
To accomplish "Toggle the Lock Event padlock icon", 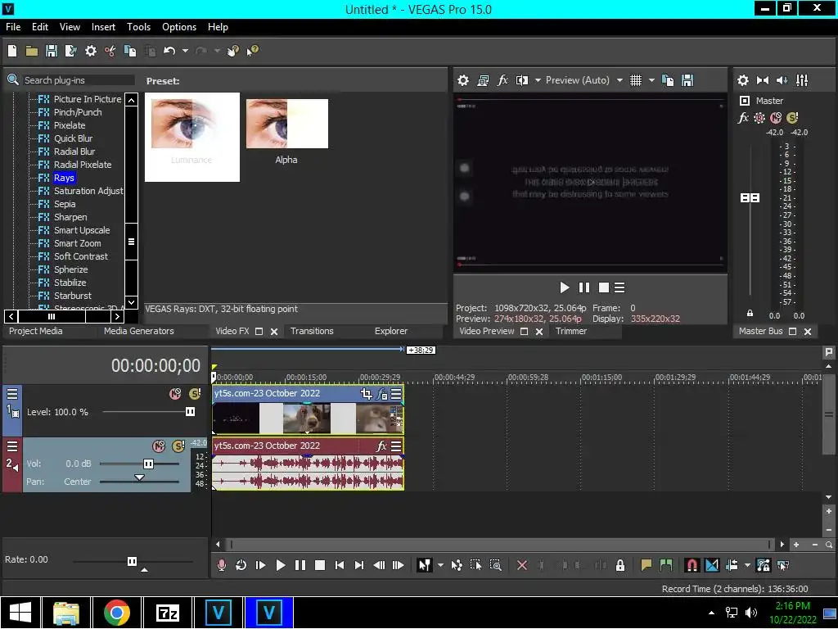I will pyautogui.click(x=620, y=565).
